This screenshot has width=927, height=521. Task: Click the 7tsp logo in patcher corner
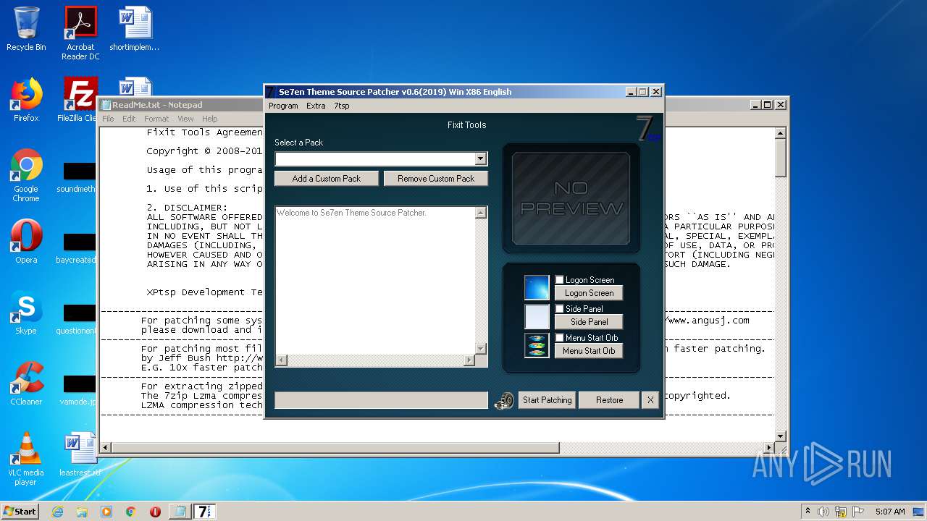647,129
